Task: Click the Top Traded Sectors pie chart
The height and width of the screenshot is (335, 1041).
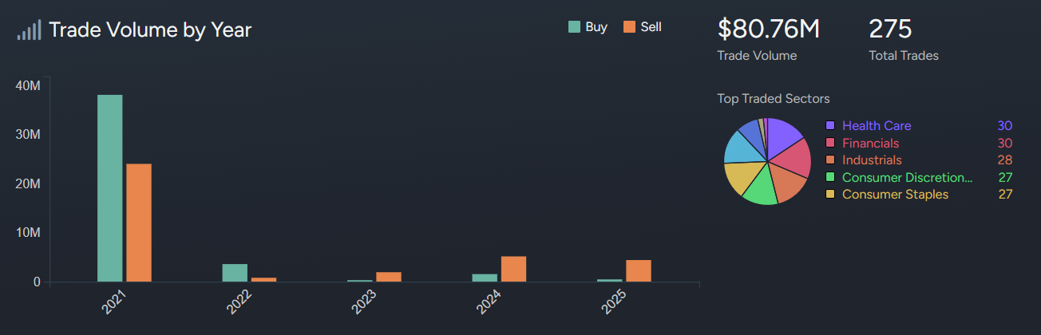Action: [767, 161]
